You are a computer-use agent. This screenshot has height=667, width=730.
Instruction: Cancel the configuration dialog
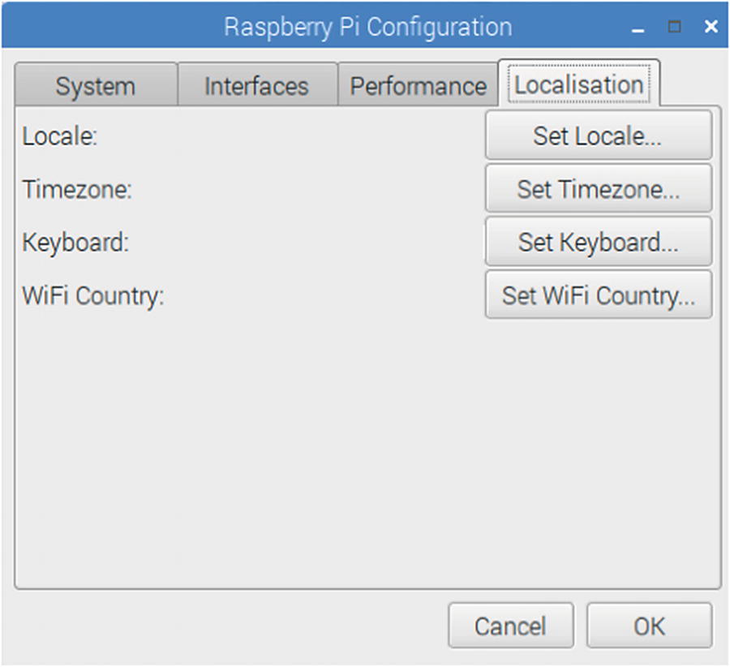click(x=510, y=626)
